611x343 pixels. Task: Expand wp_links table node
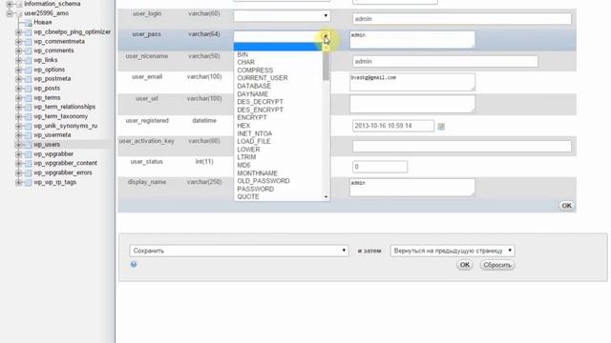[x=18, y=60]
